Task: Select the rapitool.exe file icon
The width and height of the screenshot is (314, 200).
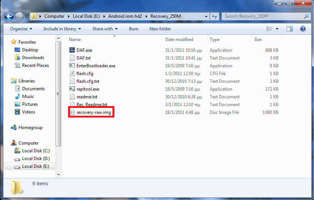Action: click(x=72, y=89)
